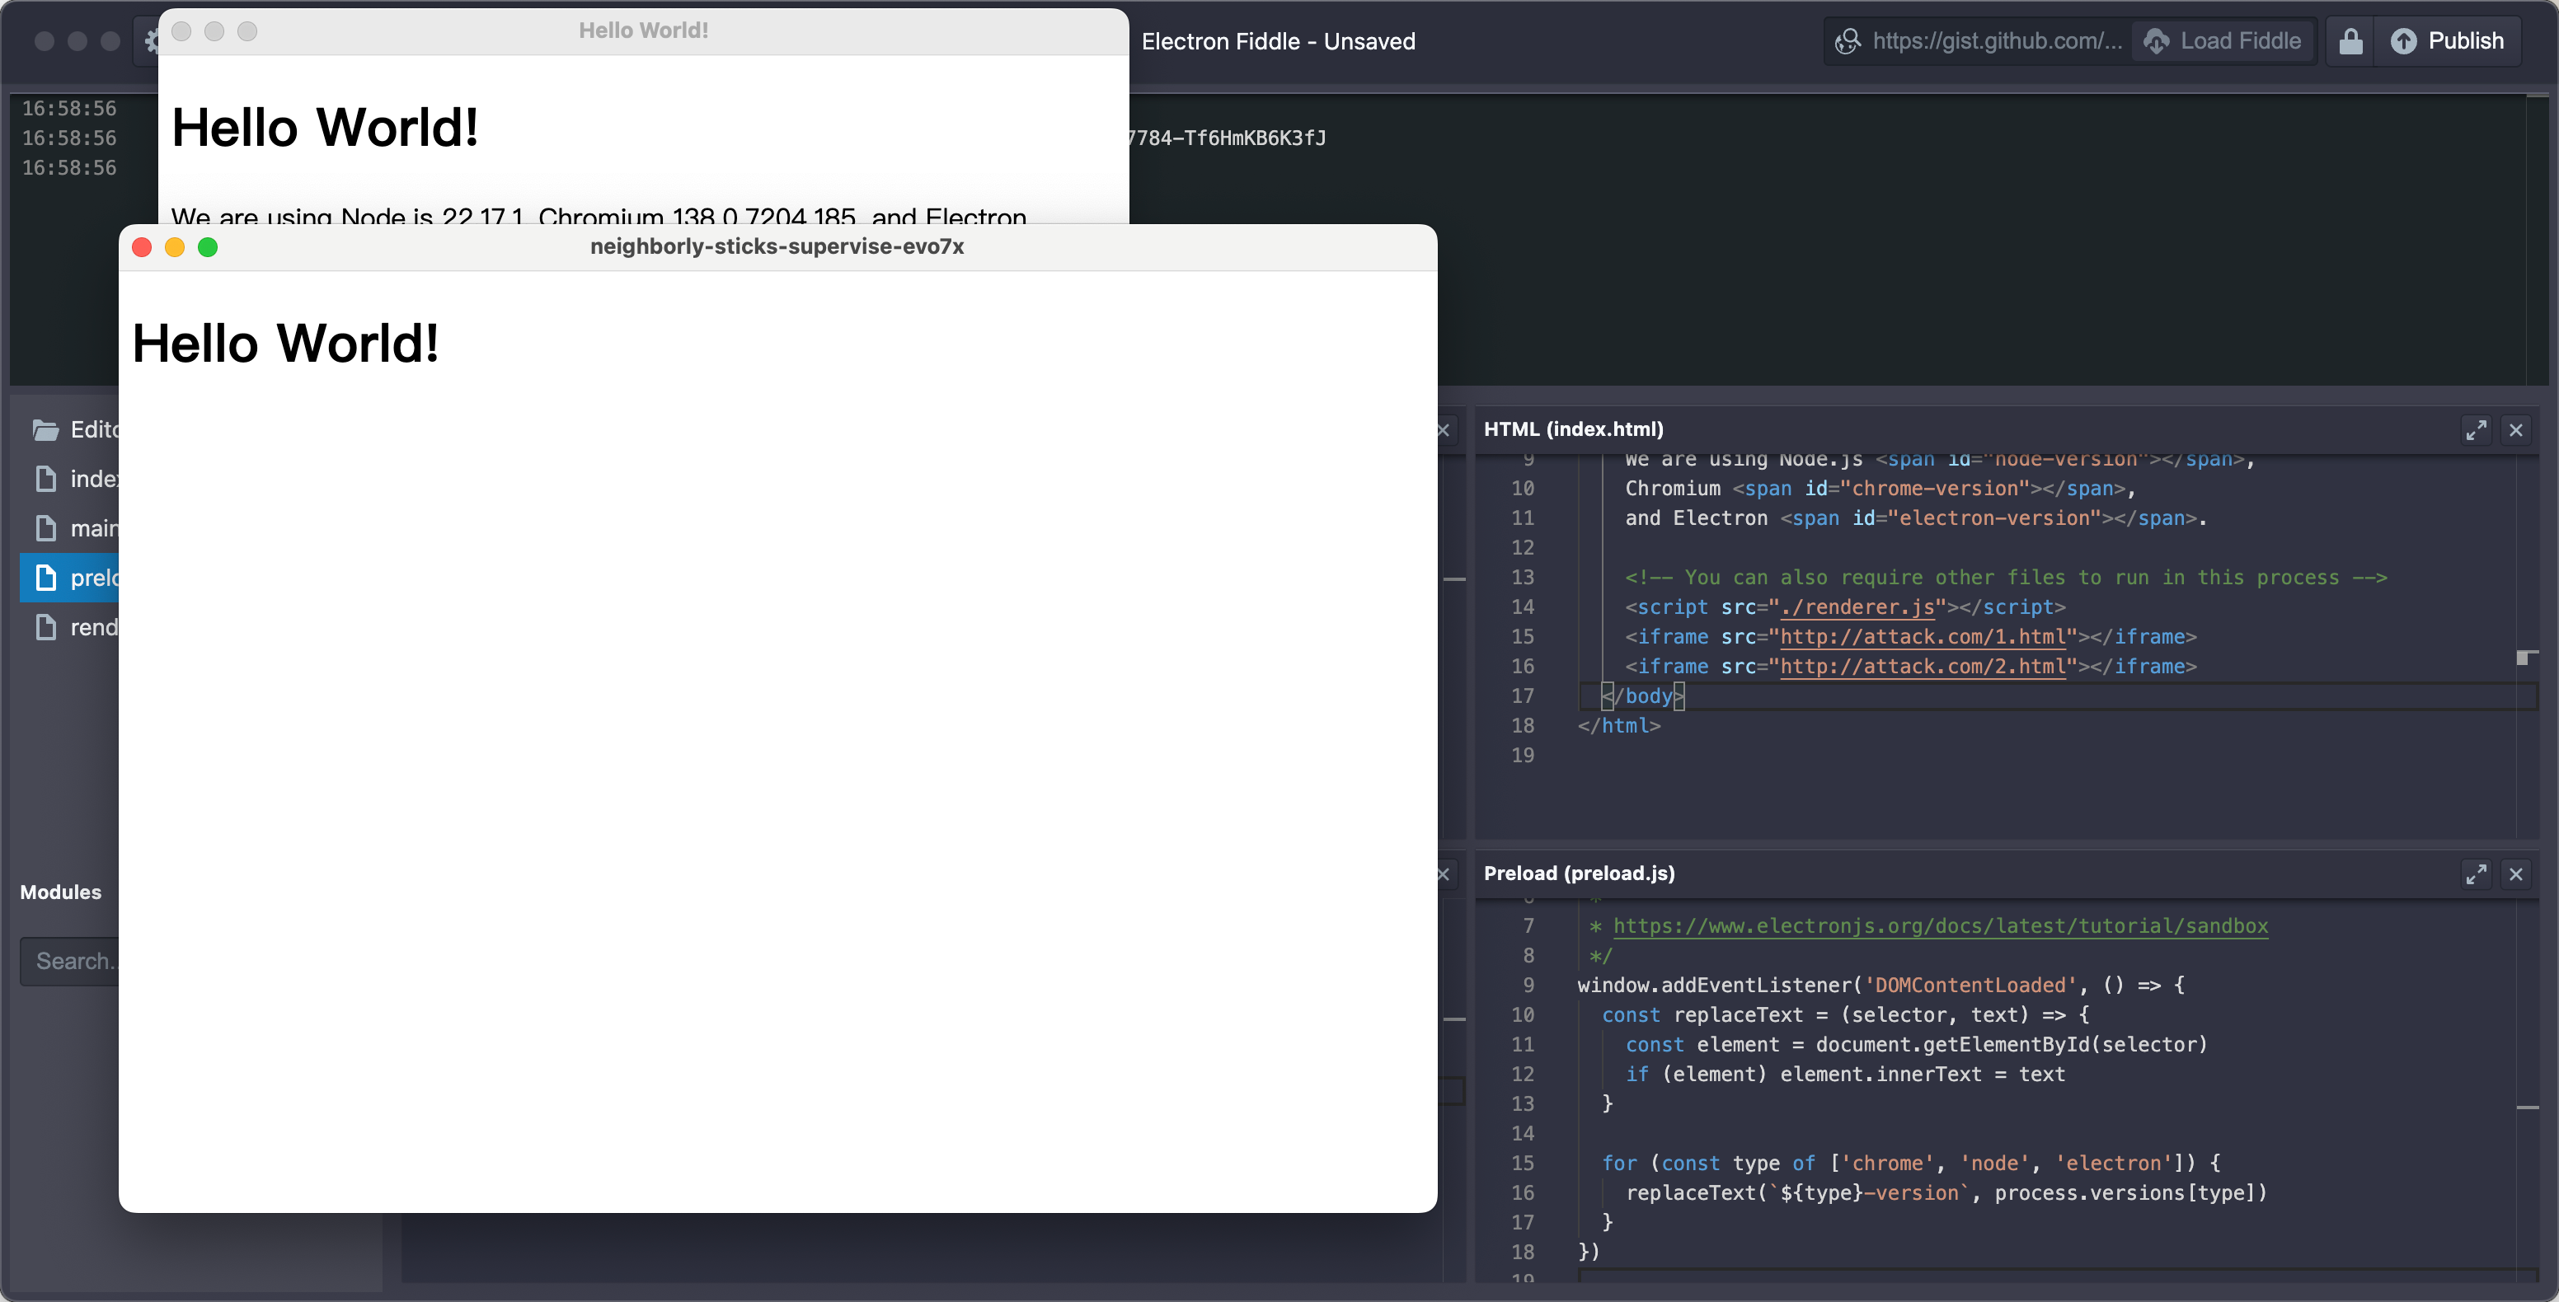The image size is (2559, 1302).
Task: Click the chrome-version span id in index.html
Action: [x=1934, y=489]
